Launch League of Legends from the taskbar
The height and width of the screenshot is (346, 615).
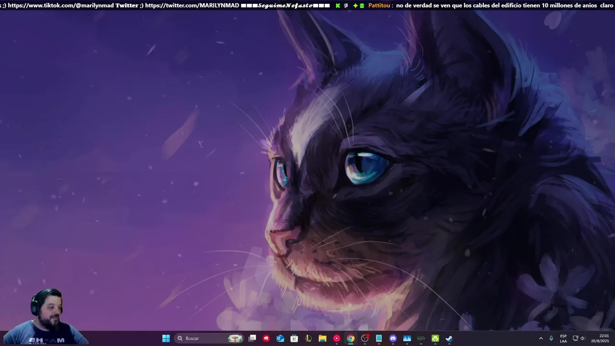point(308,338)
